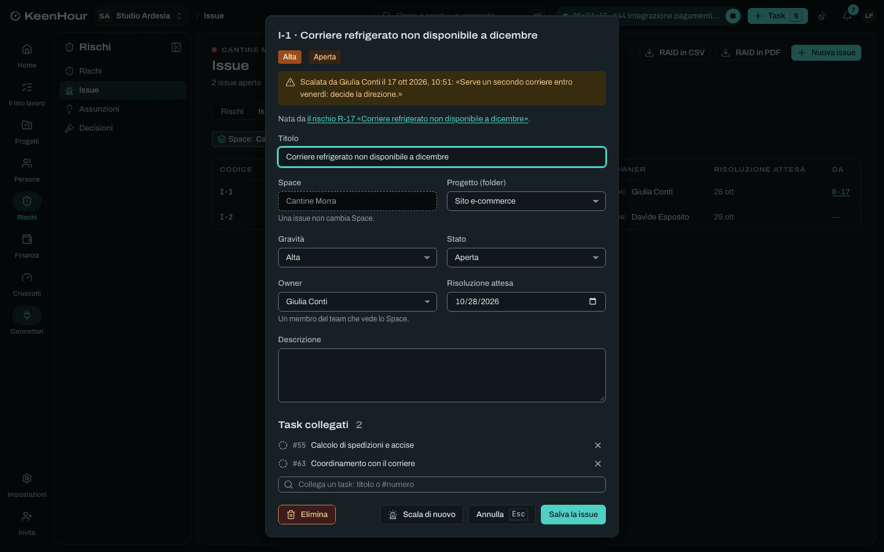Screen dimensions: 884x552
Task: Open the Owner dropdown
Action: [357, 302]
